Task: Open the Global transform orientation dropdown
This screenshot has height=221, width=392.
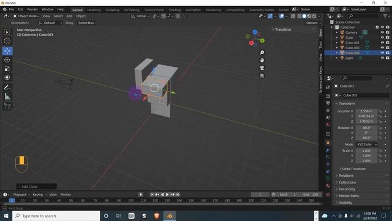Action: tap(140, 16)
